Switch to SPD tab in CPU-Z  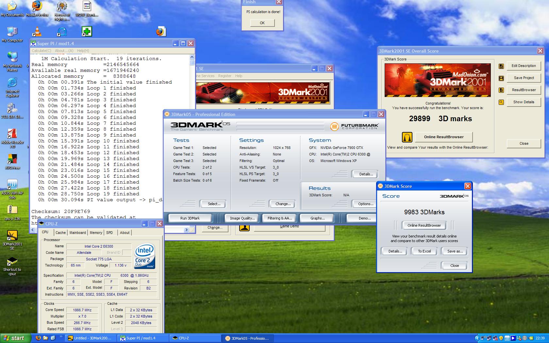click(x=109, y=233)
